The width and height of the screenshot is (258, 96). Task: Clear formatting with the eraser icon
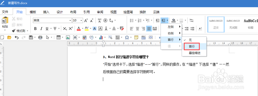tap(122, 28)
